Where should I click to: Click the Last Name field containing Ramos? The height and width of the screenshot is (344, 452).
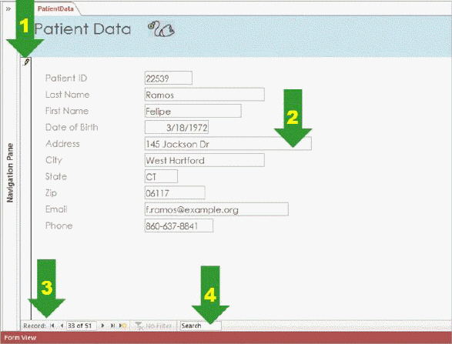[204, 95]
